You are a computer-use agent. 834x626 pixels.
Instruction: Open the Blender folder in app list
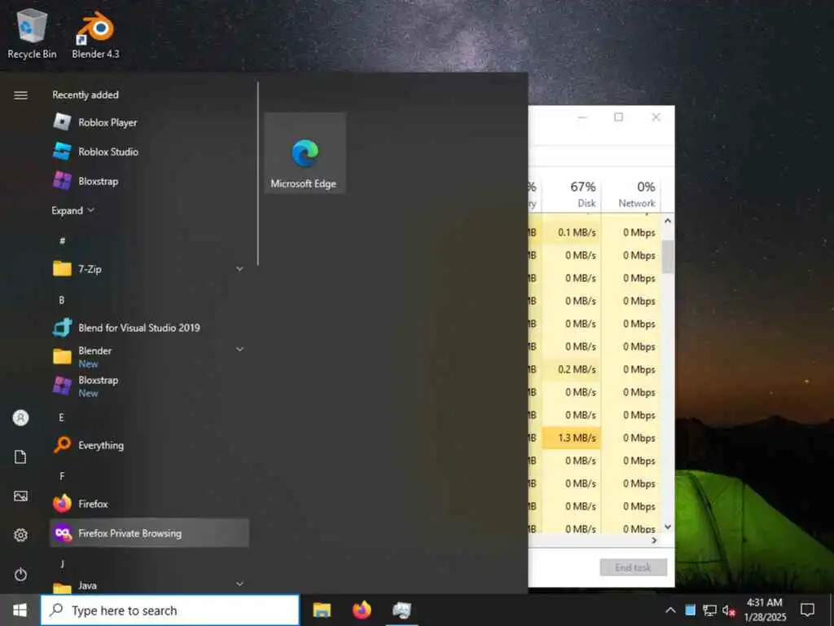click(149, 357)
